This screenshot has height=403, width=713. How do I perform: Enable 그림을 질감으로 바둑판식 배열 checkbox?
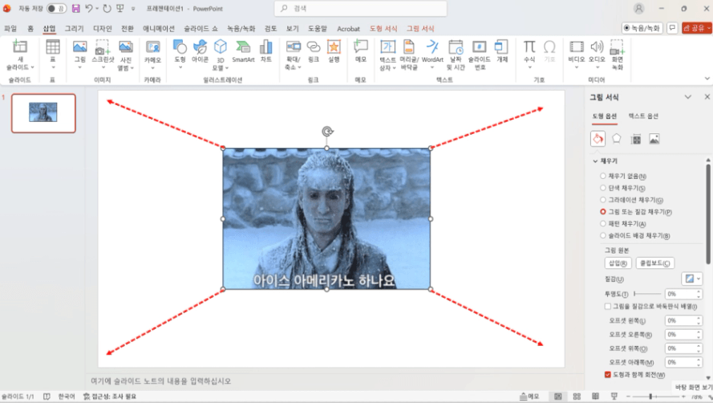pos(608,306)
